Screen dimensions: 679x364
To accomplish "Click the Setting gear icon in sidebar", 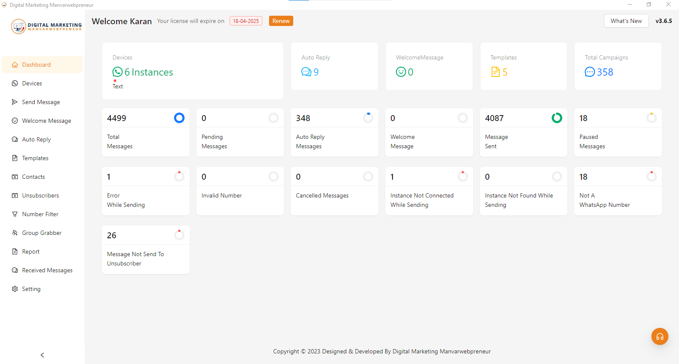I will coord(15,289).
